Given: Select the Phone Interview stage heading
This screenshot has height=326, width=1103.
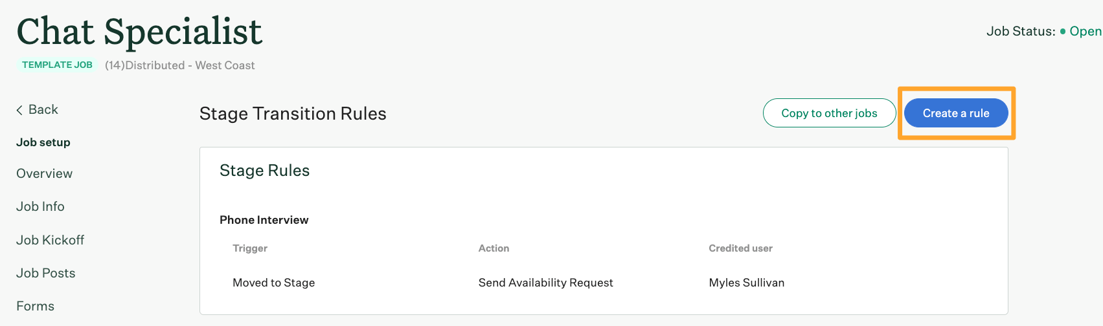Looking at the screenshot, I should pyautogui.click(x=264, y=220).
